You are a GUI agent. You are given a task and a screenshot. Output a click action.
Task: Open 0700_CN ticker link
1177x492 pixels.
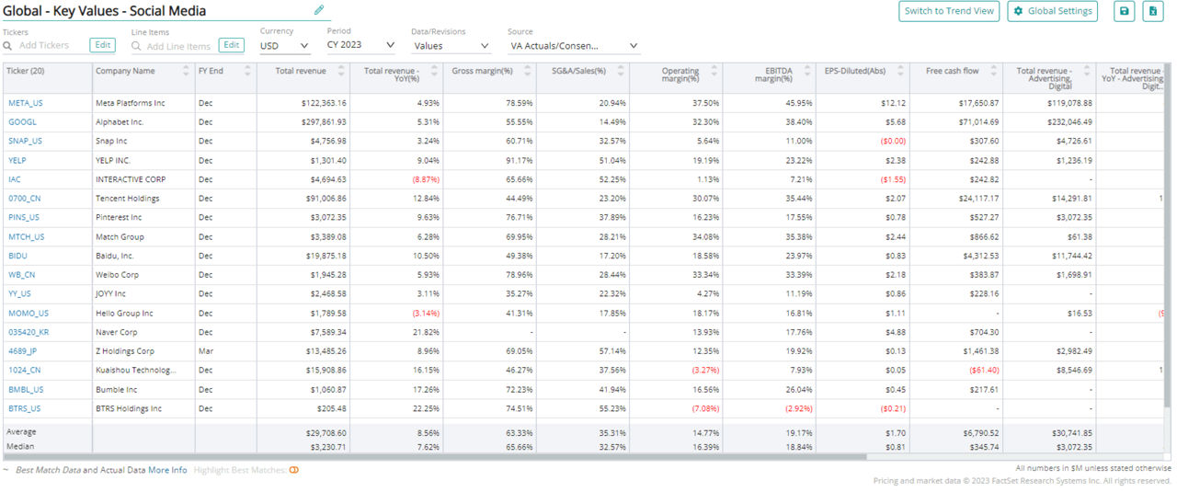[x=24, y=199]
